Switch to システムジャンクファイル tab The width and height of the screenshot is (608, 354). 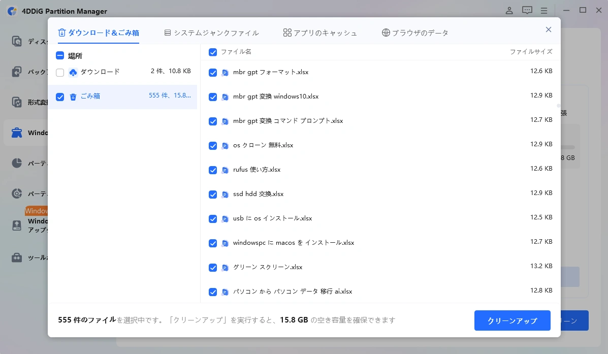click(211, 33)
